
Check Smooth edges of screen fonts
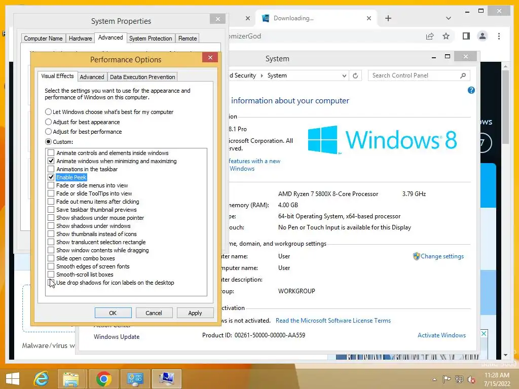(x=51, y=266)
